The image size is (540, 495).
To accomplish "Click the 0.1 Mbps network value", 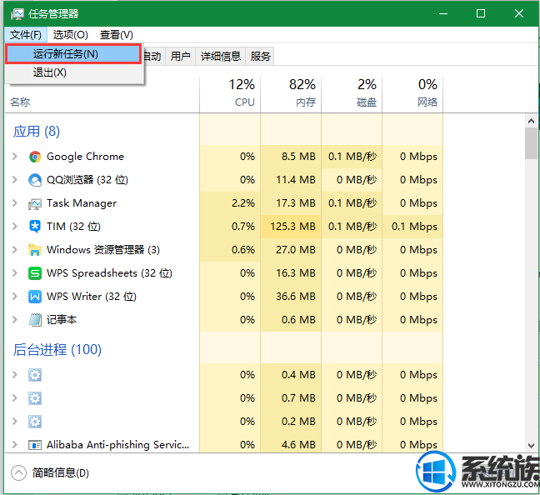I will 415,227.
